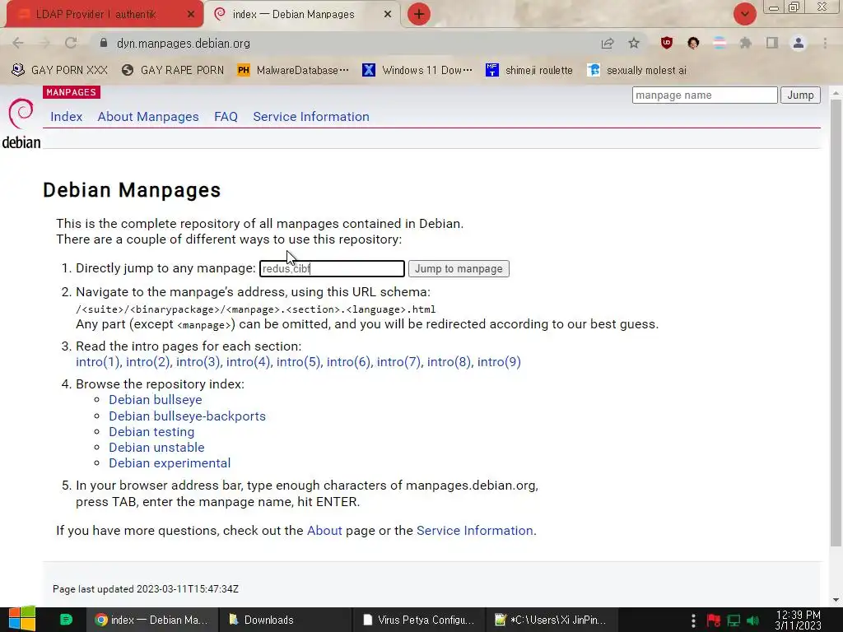Open the intro(1) link
Viewport: 843px width, 632px height.
tap(97, 362)
